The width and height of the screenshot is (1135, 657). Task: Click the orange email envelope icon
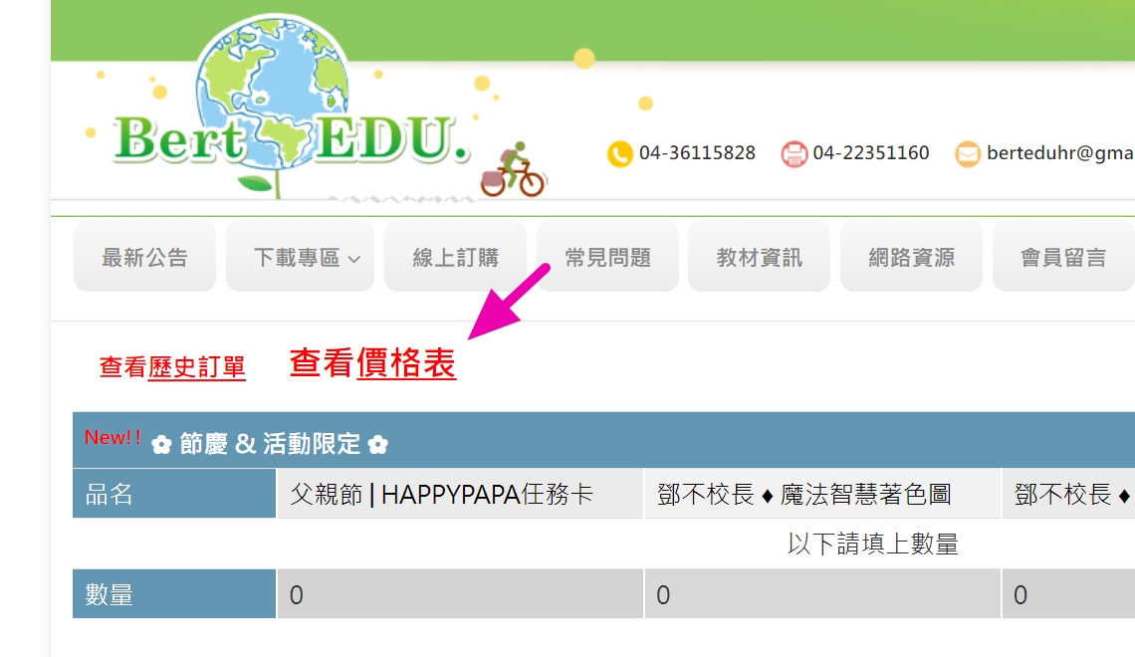[x=967, y=154]
